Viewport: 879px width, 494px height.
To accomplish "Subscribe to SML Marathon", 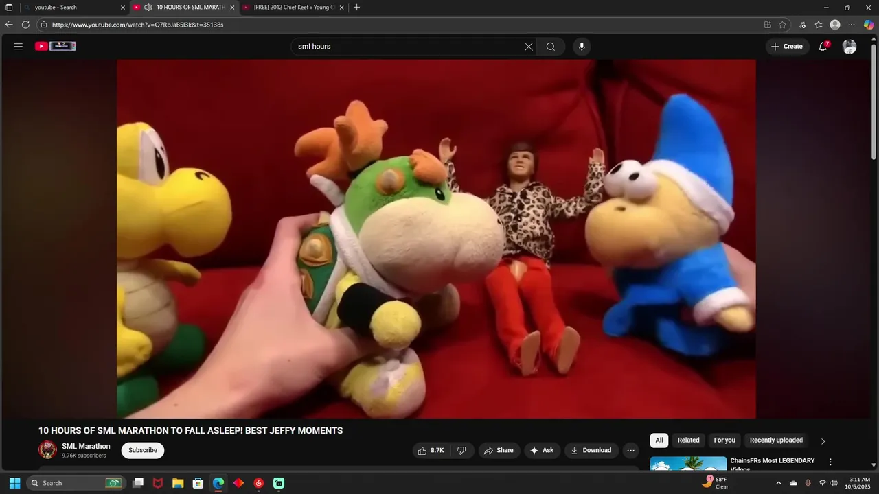I will coord(143,450).
